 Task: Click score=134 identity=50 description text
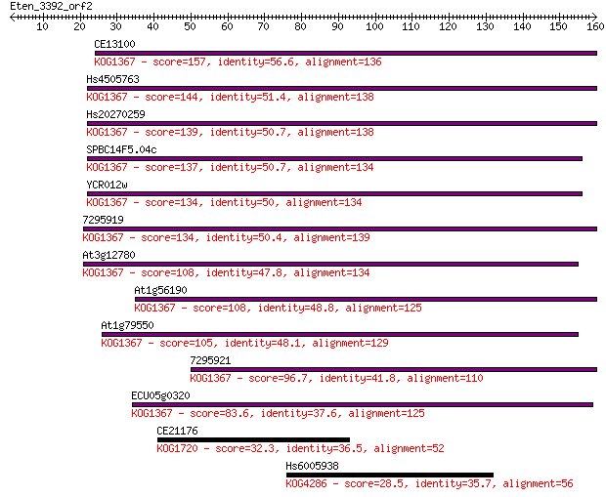pyautogui.click(x=224, y=202)
